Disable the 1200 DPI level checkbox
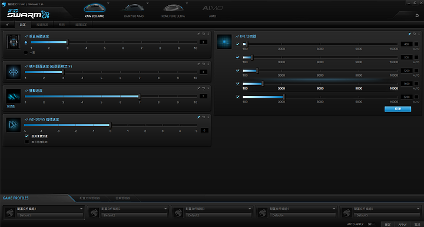The width and height of the screenshot is (424, 227). [x=238, y=70]
